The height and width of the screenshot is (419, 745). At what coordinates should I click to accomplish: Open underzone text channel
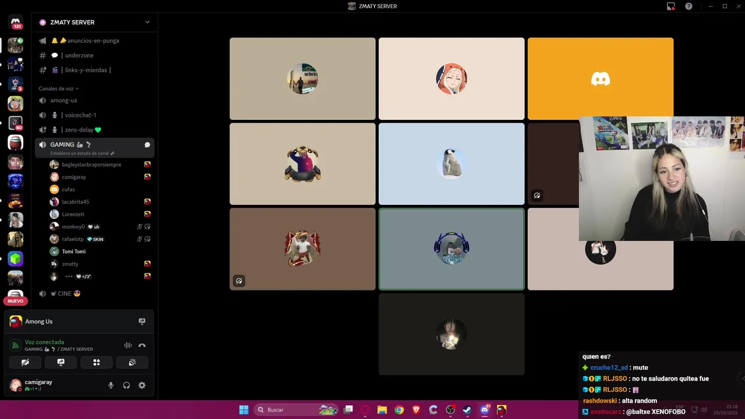pyautogui.click(x=94, y=55)
